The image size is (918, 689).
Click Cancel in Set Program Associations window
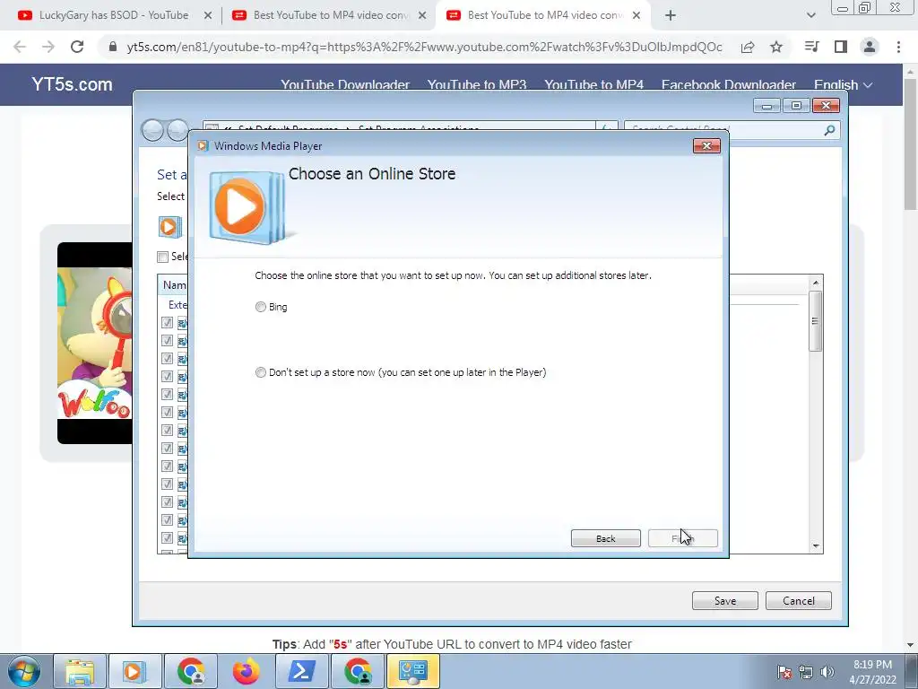tap(799, 600)
